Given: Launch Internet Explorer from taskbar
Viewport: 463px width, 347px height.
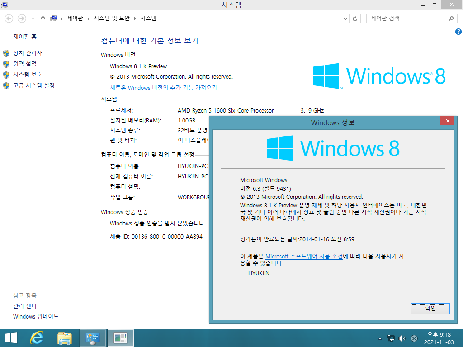Looking at the screenshot, I should 37,338.
